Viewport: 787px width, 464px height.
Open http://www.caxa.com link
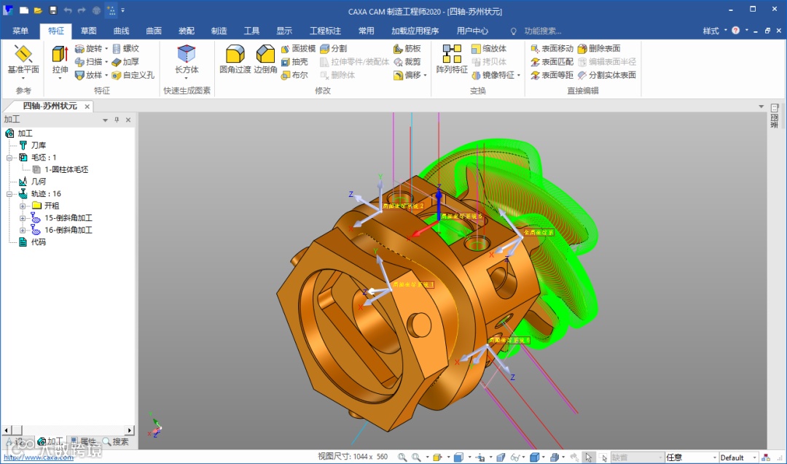38,457
